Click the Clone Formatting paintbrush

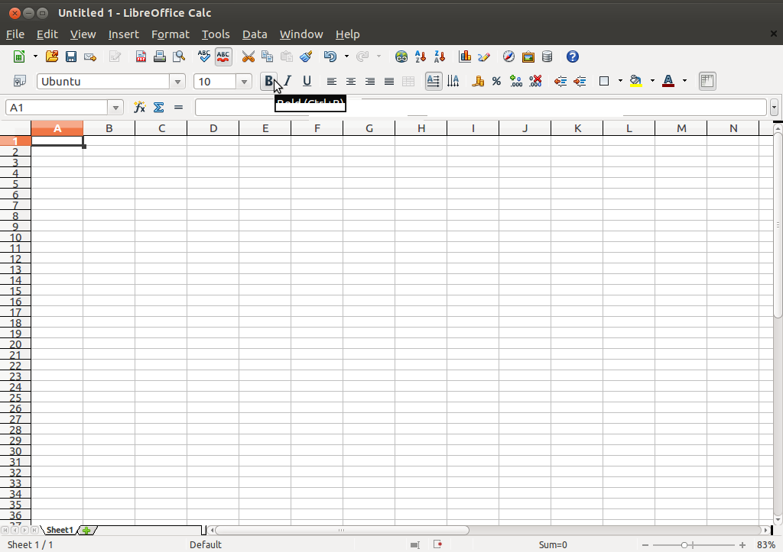306,56
